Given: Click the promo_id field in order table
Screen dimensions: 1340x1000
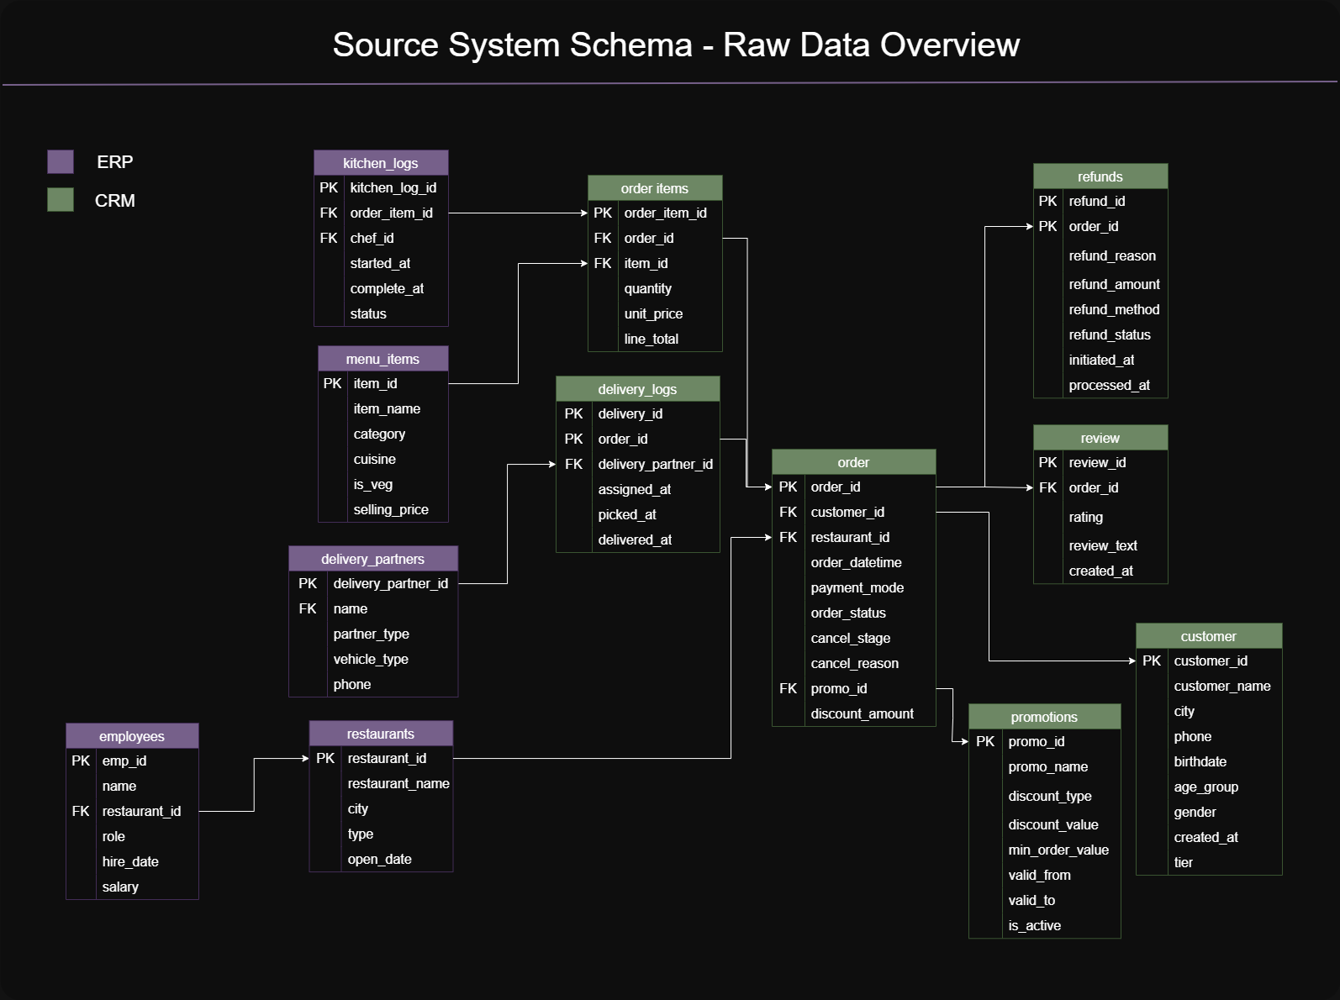Looking at the screenshot, I should pos(839,688).
